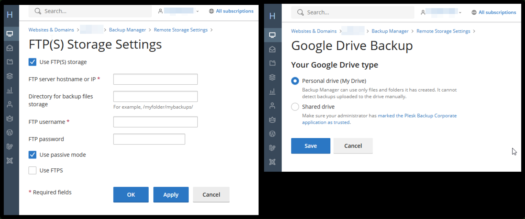Disable Use passive mode checkbox

click(33, 155)
